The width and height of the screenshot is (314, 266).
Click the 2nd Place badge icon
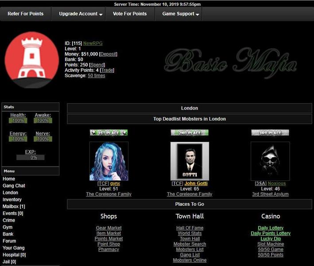pos(190,133)
